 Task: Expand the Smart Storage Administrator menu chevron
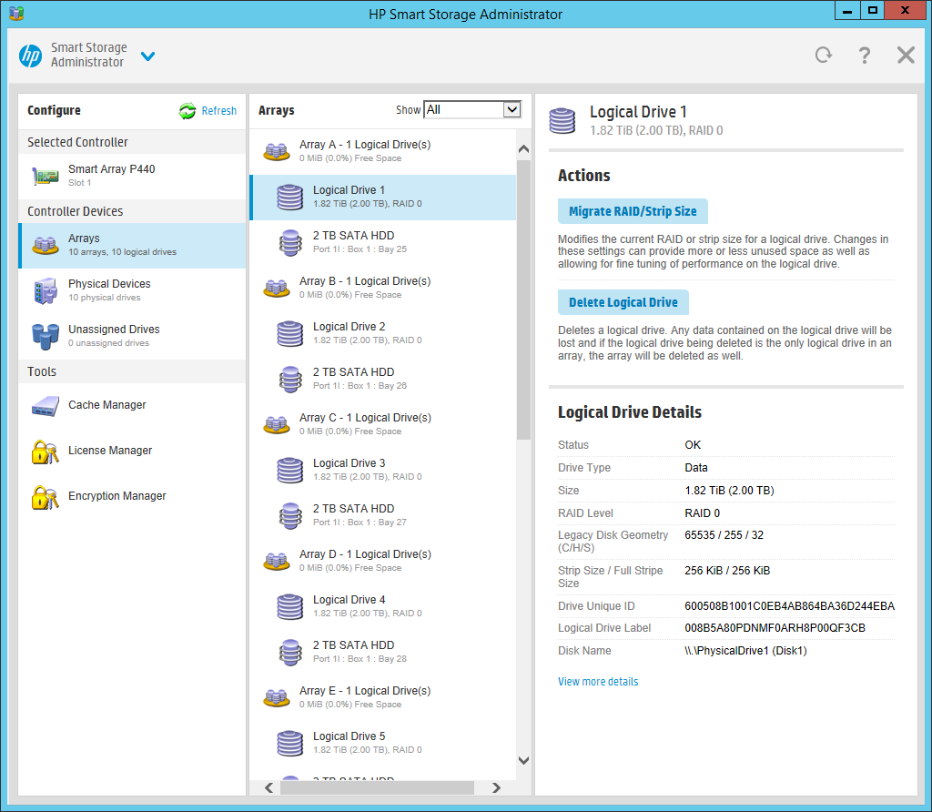(147, 56)
